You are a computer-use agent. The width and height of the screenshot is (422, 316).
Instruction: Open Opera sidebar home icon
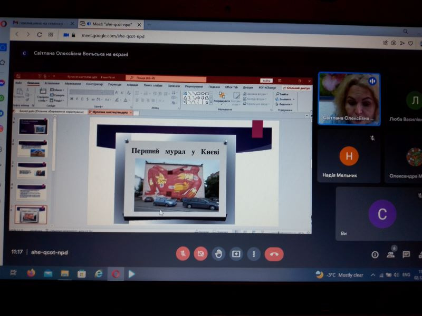[x=3, y=63]
